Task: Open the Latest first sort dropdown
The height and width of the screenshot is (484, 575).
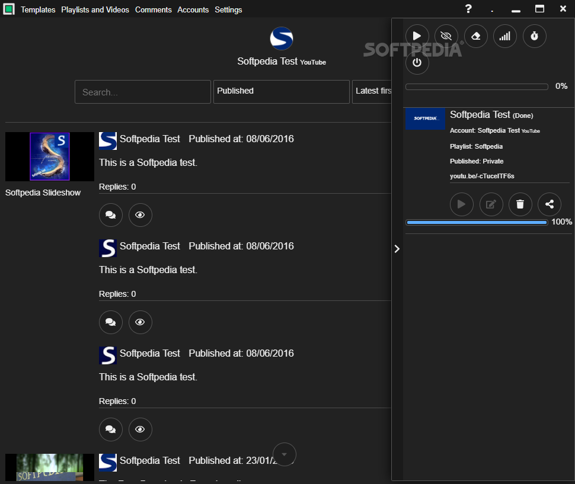Action: [x=372, y=92]
